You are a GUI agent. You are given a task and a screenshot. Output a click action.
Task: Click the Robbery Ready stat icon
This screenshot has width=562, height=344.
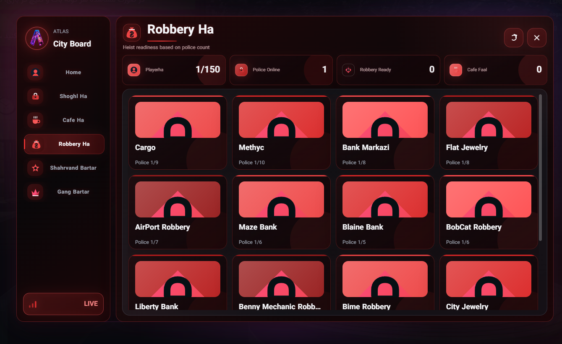[348, 70]
